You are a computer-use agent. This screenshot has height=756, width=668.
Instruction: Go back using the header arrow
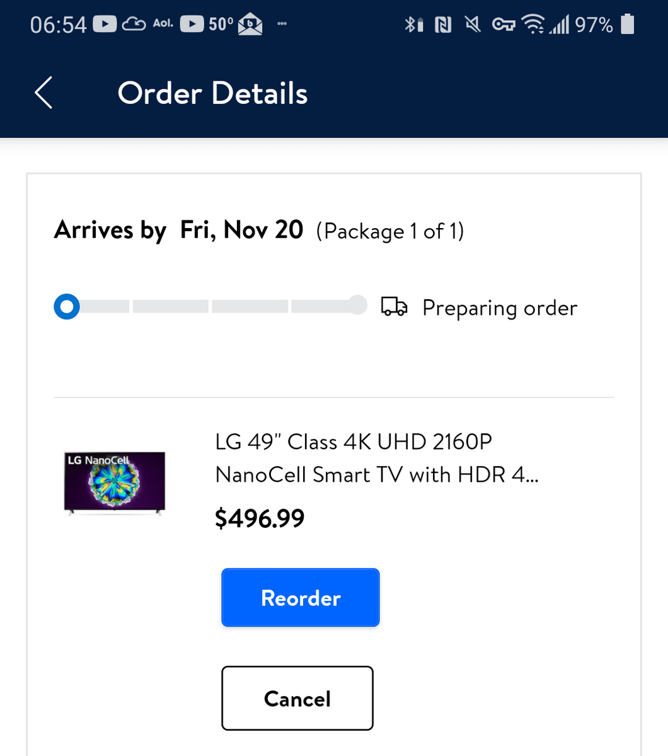pos(43,93)
